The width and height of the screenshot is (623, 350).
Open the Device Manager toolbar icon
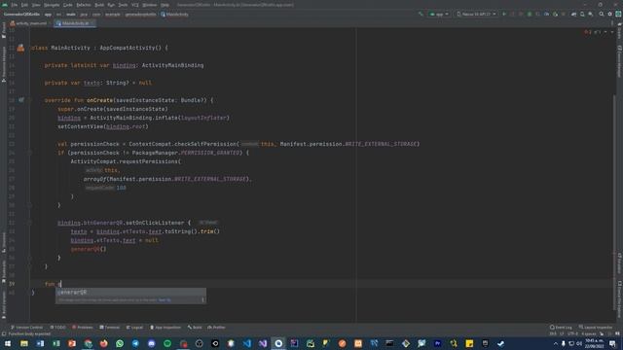[582, 14]
